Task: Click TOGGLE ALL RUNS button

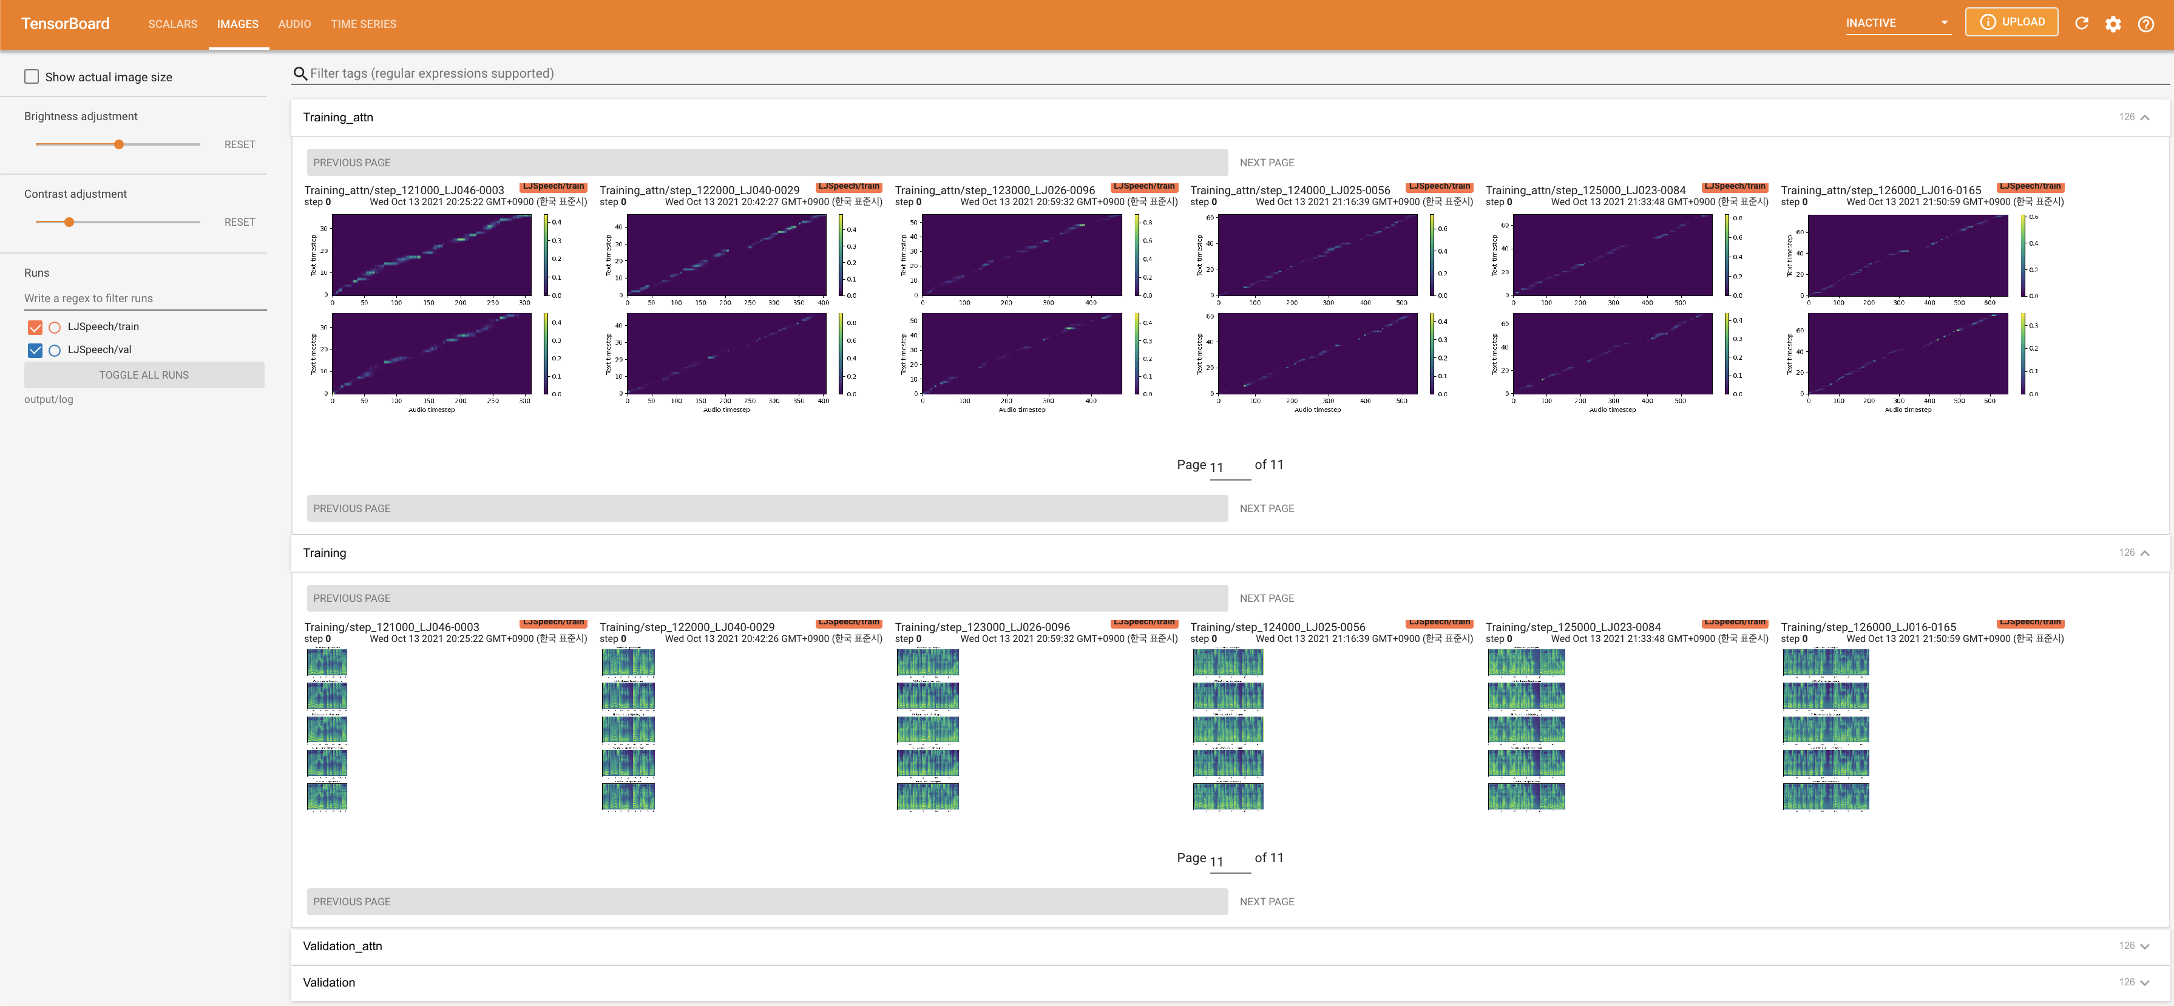Action: click(143, 375)
